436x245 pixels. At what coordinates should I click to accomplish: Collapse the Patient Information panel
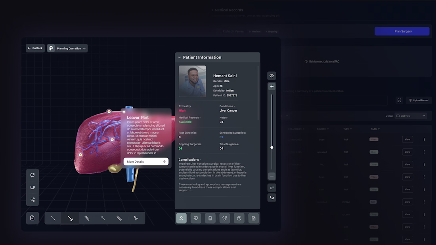pyautogui.click(x=179, y=57)
